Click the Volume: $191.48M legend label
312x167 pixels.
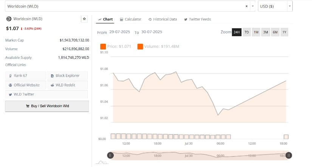(x=161, y=46)
